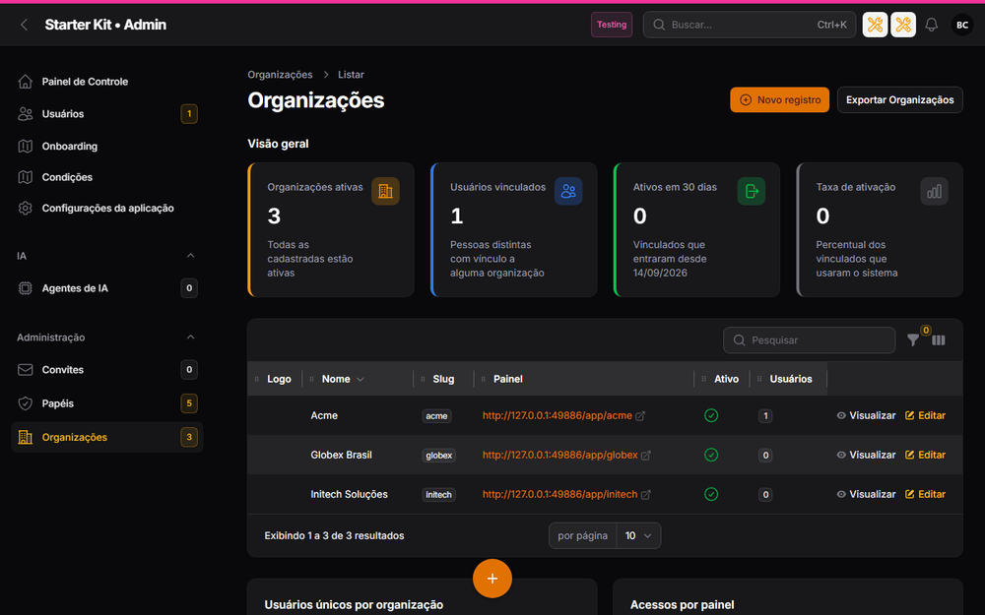Click the Testing environment badge
The image size is (985, 615).
click(612, 25)
